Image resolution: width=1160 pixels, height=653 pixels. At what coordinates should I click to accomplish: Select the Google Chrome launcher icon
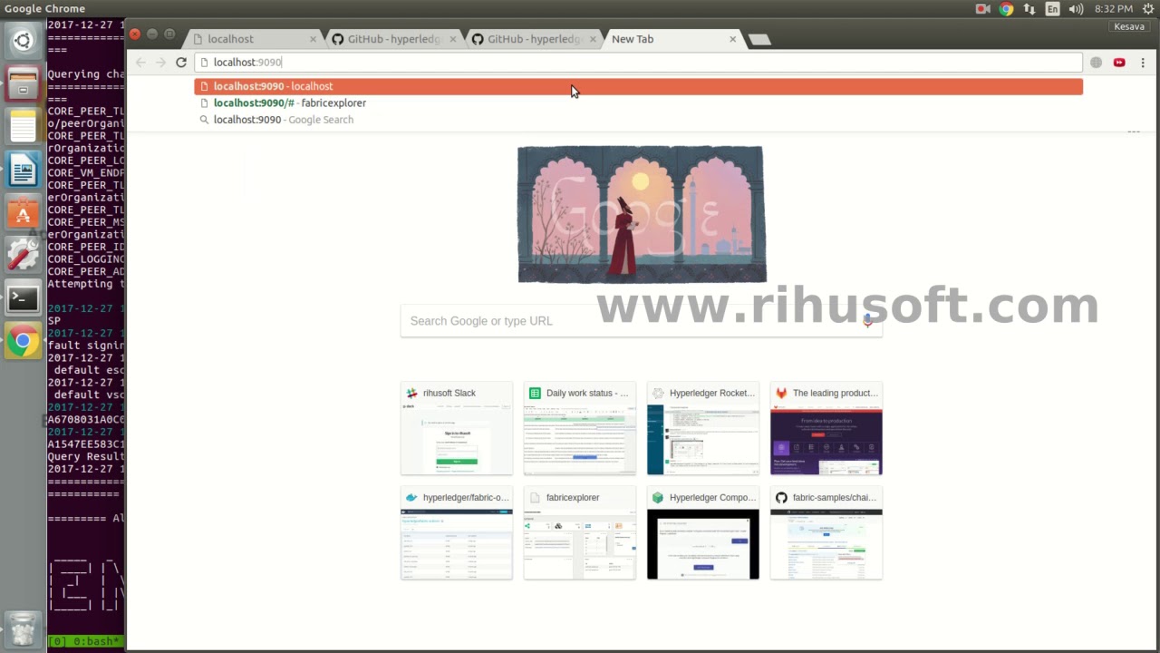pos(23,342)
